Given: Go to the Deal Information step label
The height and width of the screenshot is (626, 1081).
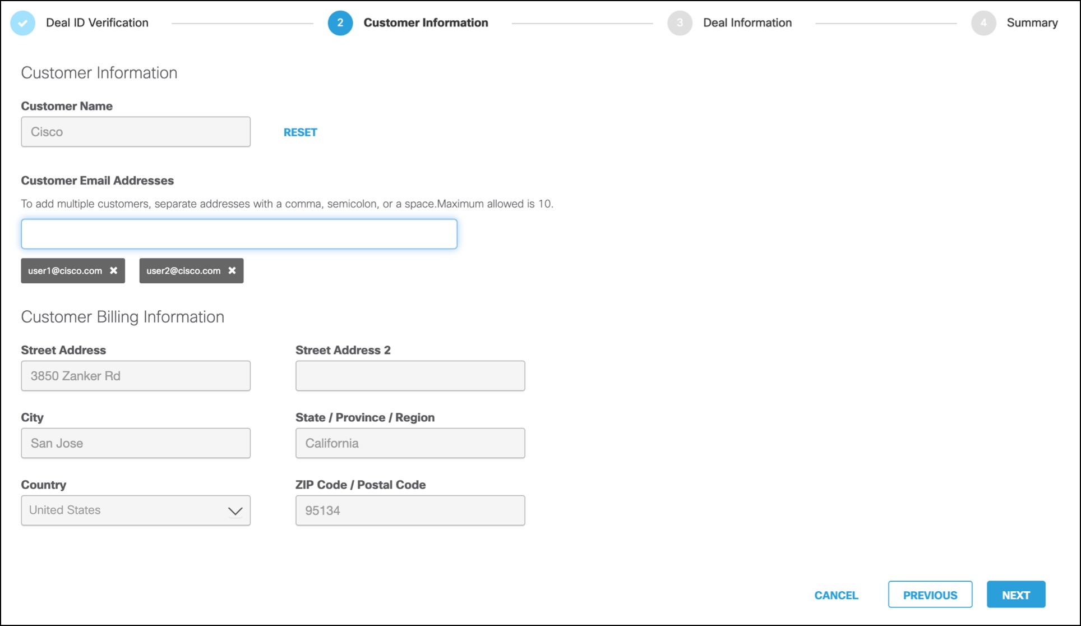Looking at the screenshot, I should [747, 23].
